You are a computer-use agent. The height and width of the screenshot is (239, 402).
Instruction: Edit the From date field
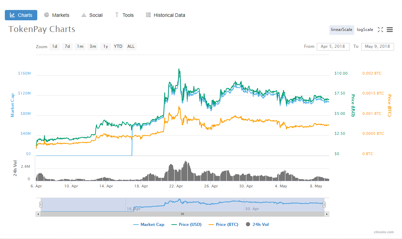(x=333, y=46)
